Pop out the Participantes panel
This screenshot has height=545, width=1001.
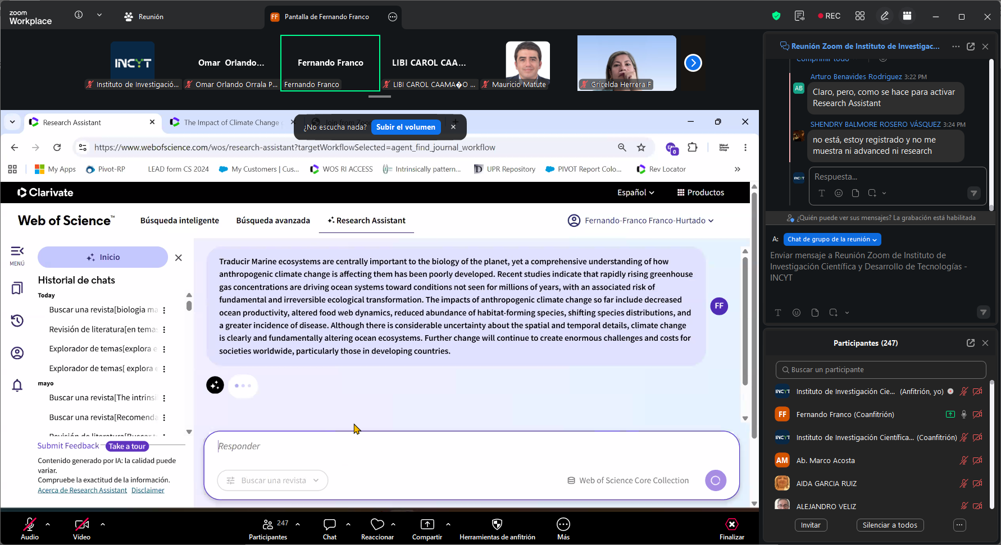pos(971,343)
